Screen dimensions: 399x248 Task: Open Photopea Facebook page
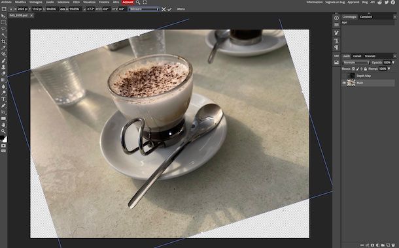[393, 3]
